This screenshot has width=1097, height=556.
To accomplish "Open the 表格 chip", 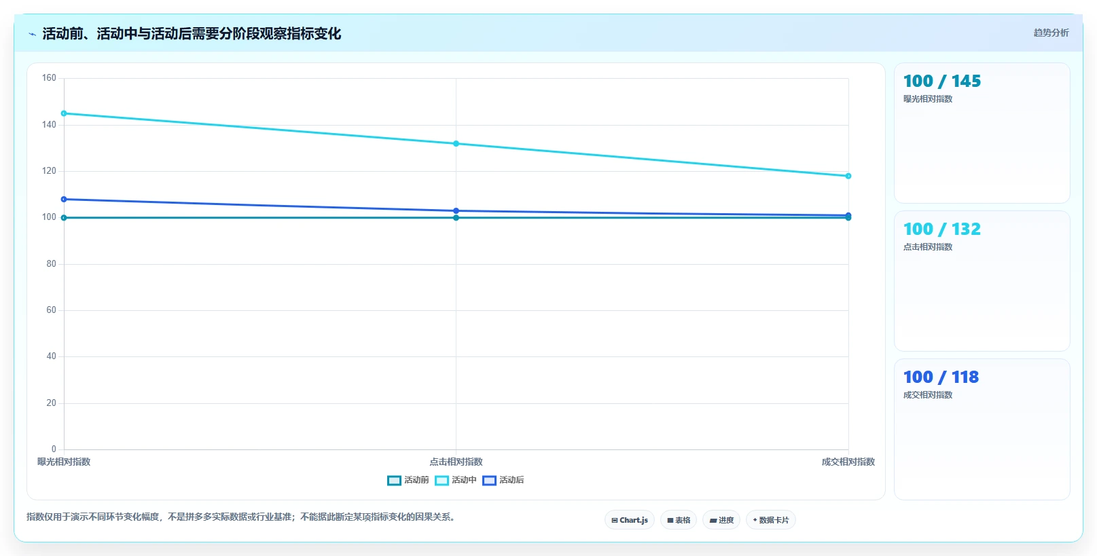I will (679, 520).
